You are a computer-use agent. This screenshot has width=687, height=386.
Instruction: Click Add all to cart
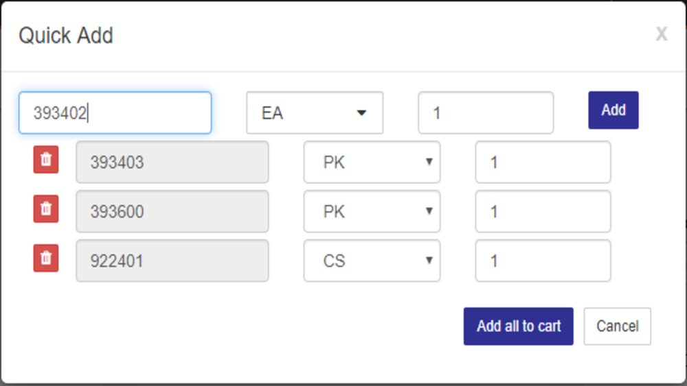pyautogui.click(x=518, y=326)
